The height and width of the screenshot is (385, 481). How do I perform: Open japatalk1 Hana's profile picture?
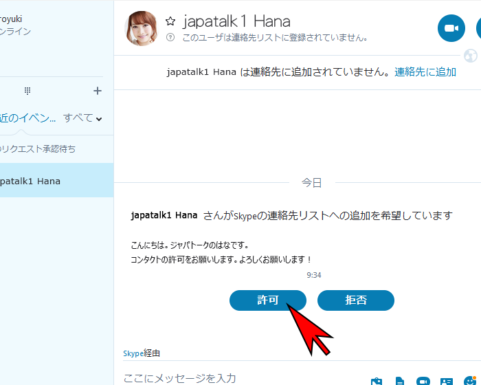pyautogui.click(x=142, y=28)
